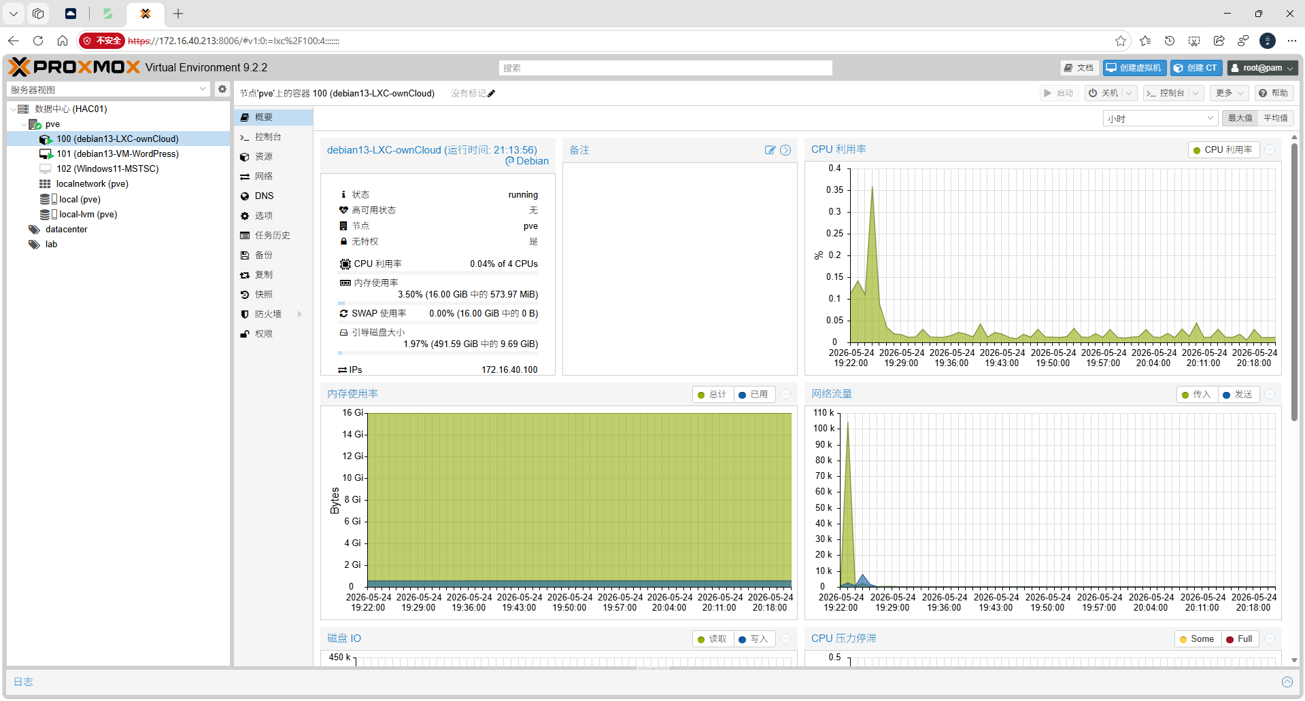1305x701 pixels.
Task: Collapse the CPU usage chart panel
Action: [x=1270, y=149]
